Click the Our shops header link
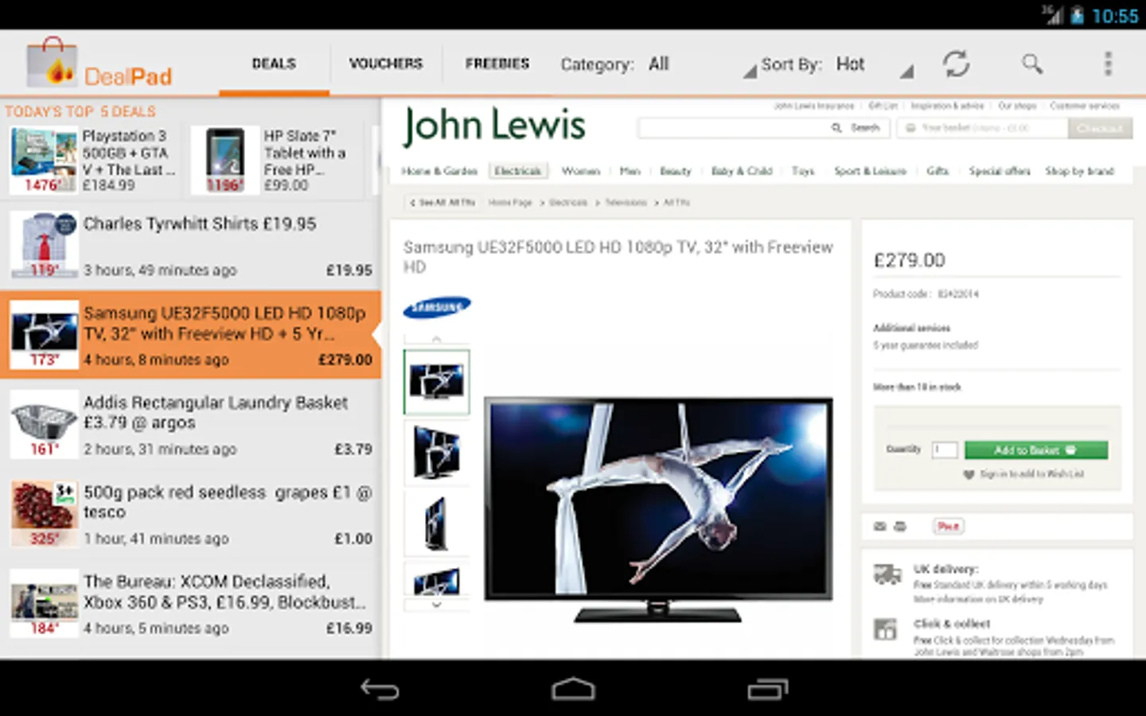Image resolution: width=1146 pixels, height=716 pixels. coord(1017,106)
